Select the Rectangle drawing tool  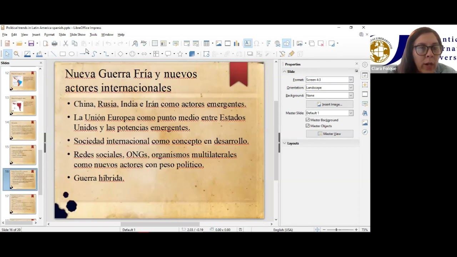pos(62,54)
